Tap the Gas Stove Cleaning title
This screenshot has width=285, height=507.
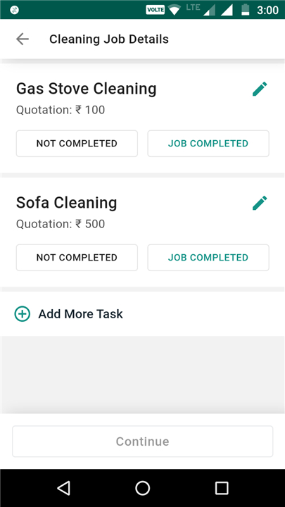87,89
